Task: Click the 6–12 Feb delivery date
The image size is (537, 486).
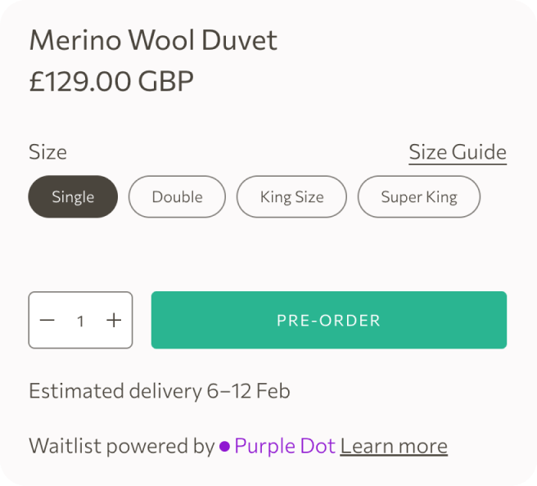Action: 248,390
